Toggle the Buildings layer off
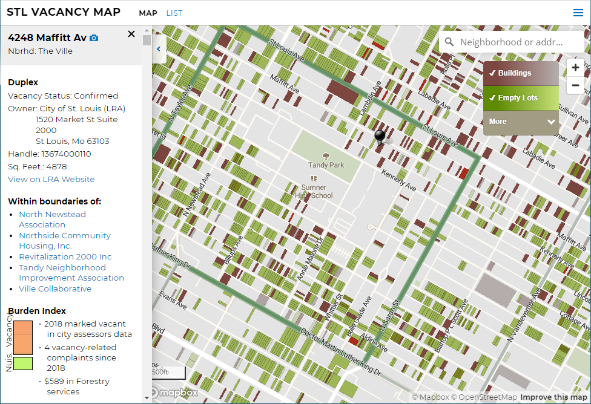The image size is (591, 404). [521, 73]
